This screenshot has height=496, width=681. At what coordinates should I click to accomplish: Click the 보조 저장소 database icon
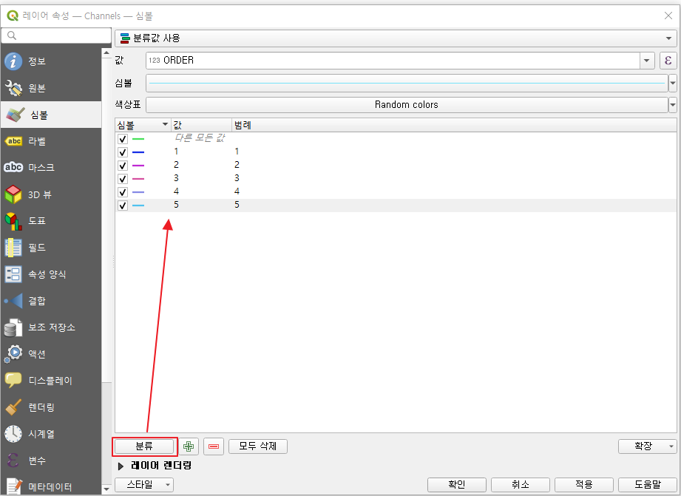13,328
